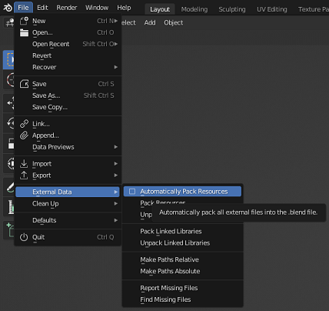Open the Window menu
This screenshot has height=311, width=329.
(x=97, y=8)
